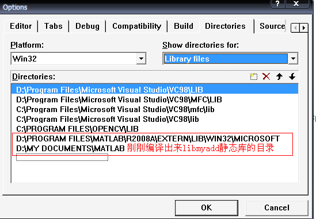Select D:\Program Files\...\VC98\LIB entry
Screen dimensions: 316x219
(x=155, y=90)
